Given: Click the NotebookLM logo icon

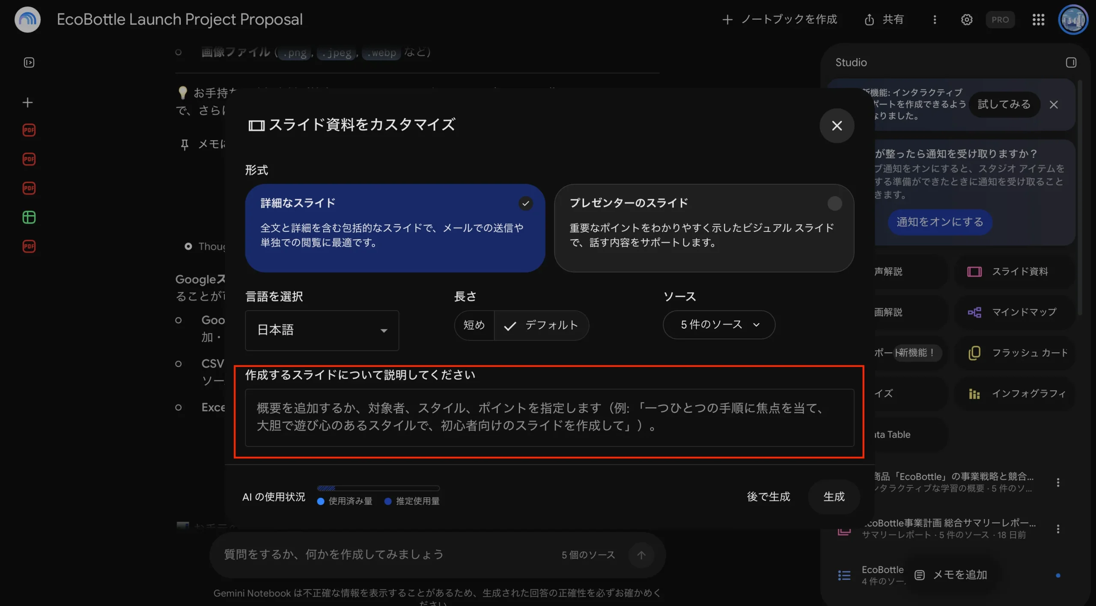Looking at the screenshot, I should 27,19.
